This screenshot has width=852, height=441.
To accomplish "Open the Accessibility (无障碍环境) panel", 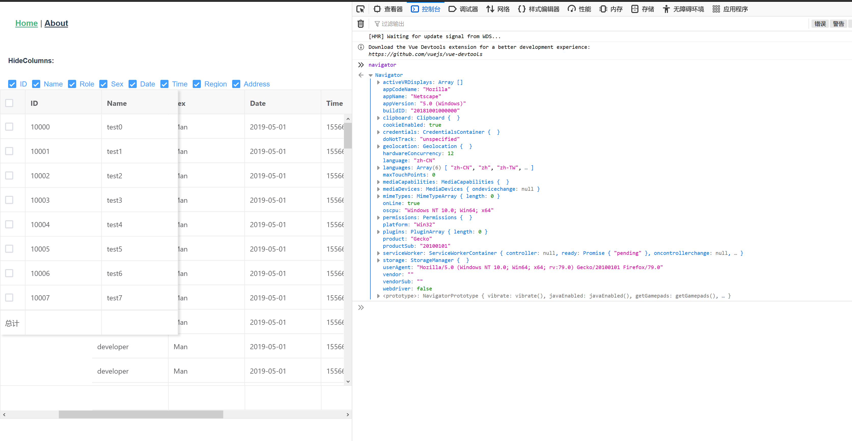I will pos(683,9).
